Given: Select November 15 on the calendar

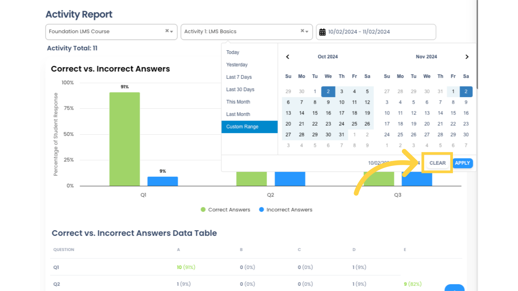Looking at the screenshot, I should click(x=453, y=113).
